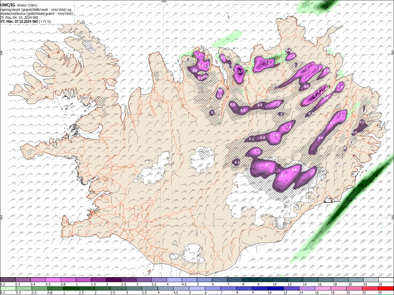Click the initial time 'IT: Fös. 04. 10. 2024 09Z'
394x295 pixels.
(x=19, y=18)
